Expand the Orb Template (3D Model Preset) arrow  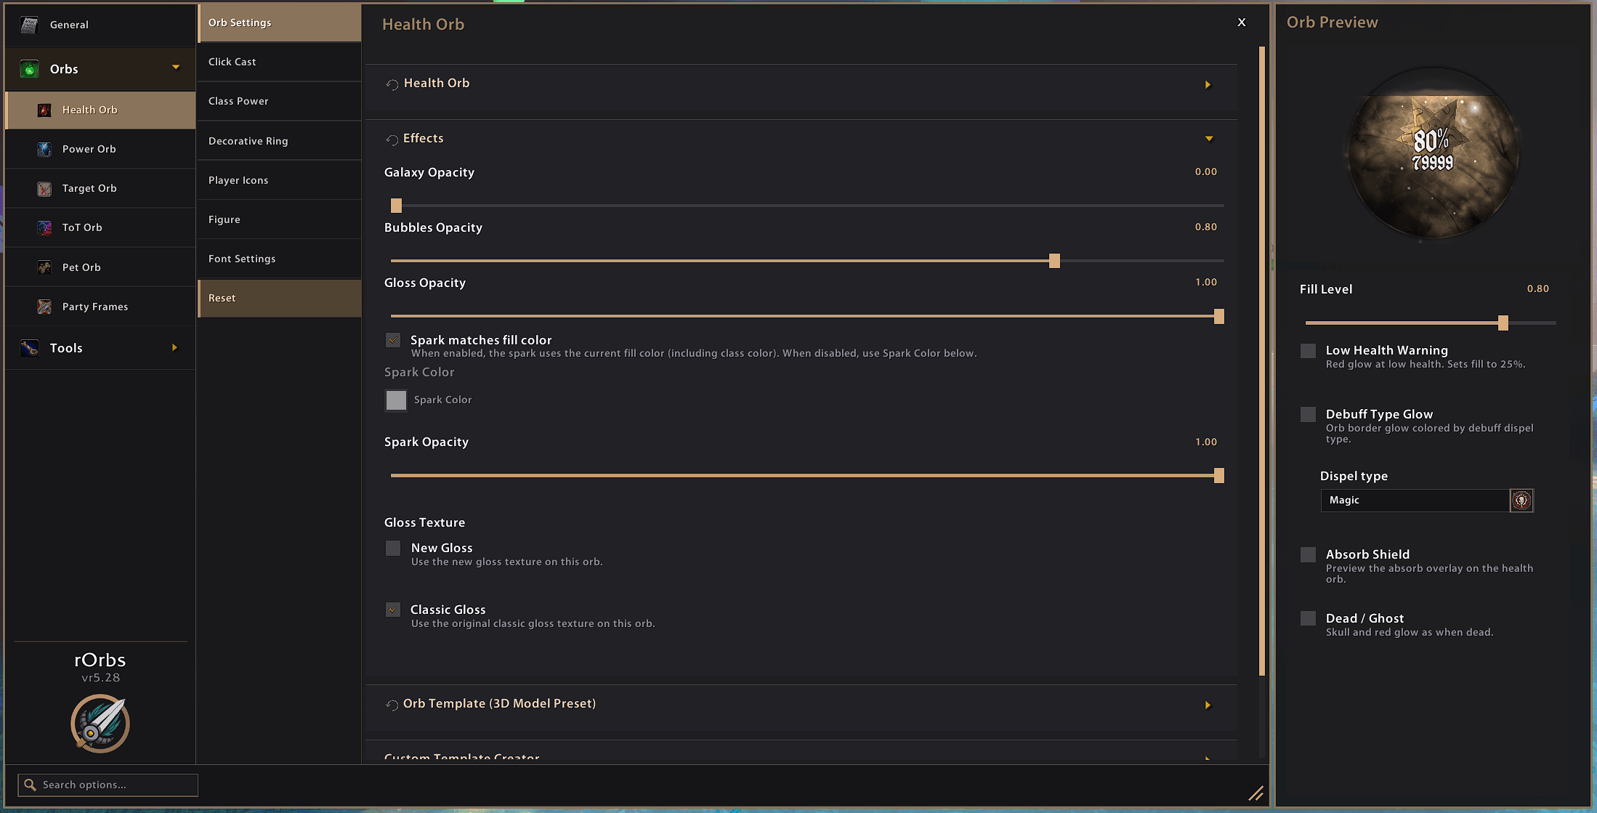1208,705
